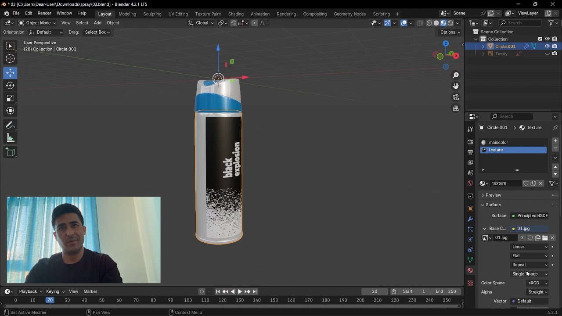The height and width of the screenshot is (316, 562).
Task: Click the pan view hand icon
Action: 456,86
